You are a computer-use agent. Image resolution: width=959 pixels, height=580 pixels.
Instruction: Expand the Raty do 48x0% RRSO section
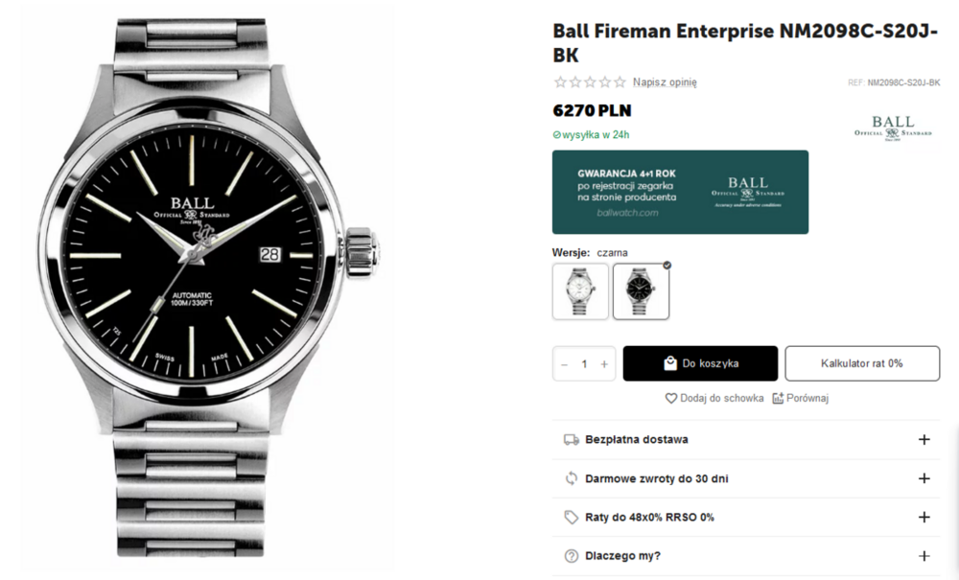924,518
